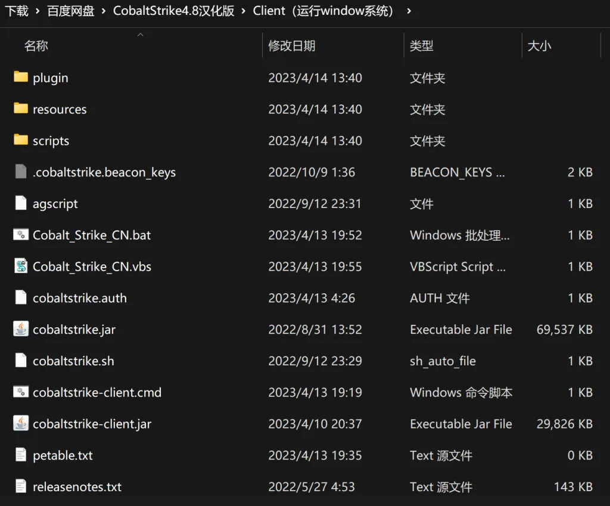Click the 2 KB size of .cobaltstrike.beacon_keys

(580, 172)
